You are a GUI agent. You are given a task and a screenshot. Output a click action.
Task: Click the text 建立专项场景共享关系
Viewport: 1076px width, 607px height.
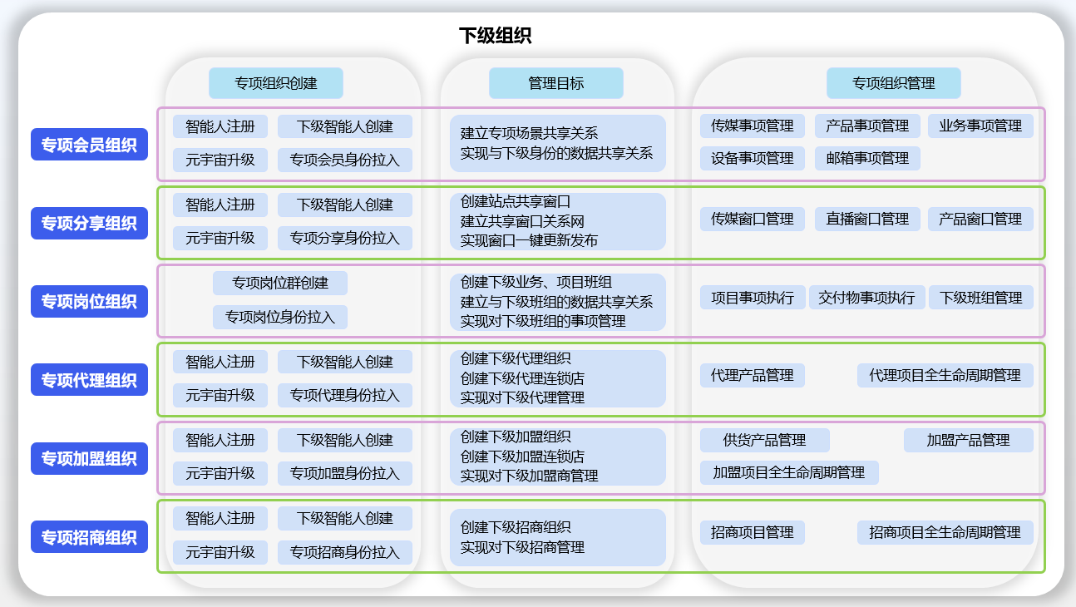(529, 133)
